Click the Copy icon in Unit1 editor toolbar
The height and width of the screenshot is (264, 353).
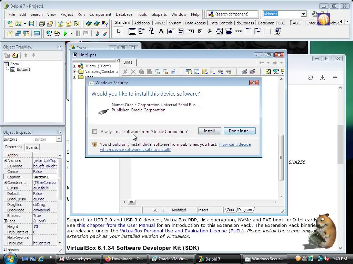(x=141, y=72)
